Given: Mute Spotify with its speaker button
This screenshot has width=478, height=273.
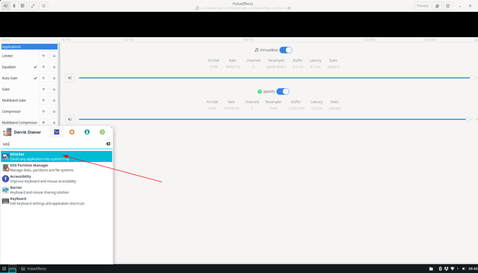Looking at the screenshot, I should click(70, 119).
